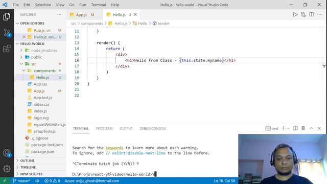
Task: Switch to the PROBLEMS panel tab
Action: (104, 128)
